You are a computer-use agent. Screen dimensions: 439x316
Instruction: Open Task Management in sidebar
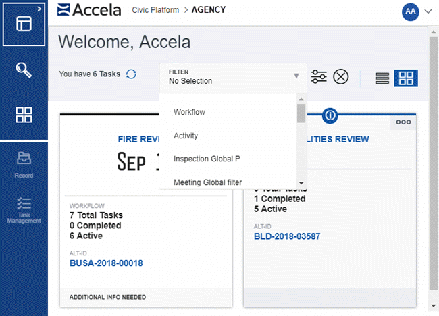point(24,210)
